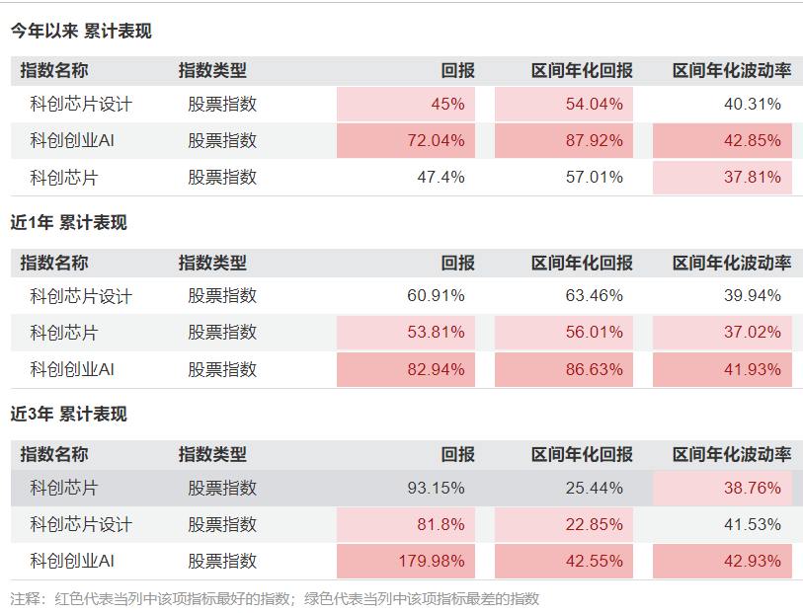Select the 179.98% three-year return cell
Viewport: 803px width, 613px height.
coord(406,561)
